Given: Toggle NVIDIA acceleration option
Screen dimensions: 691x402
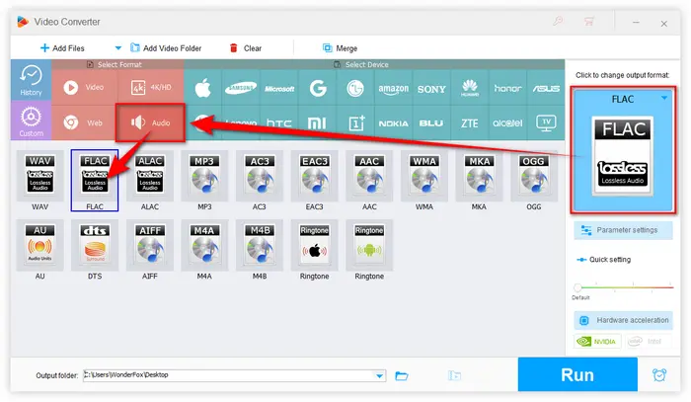Looking at the screenshot, I should coord(597,341).
